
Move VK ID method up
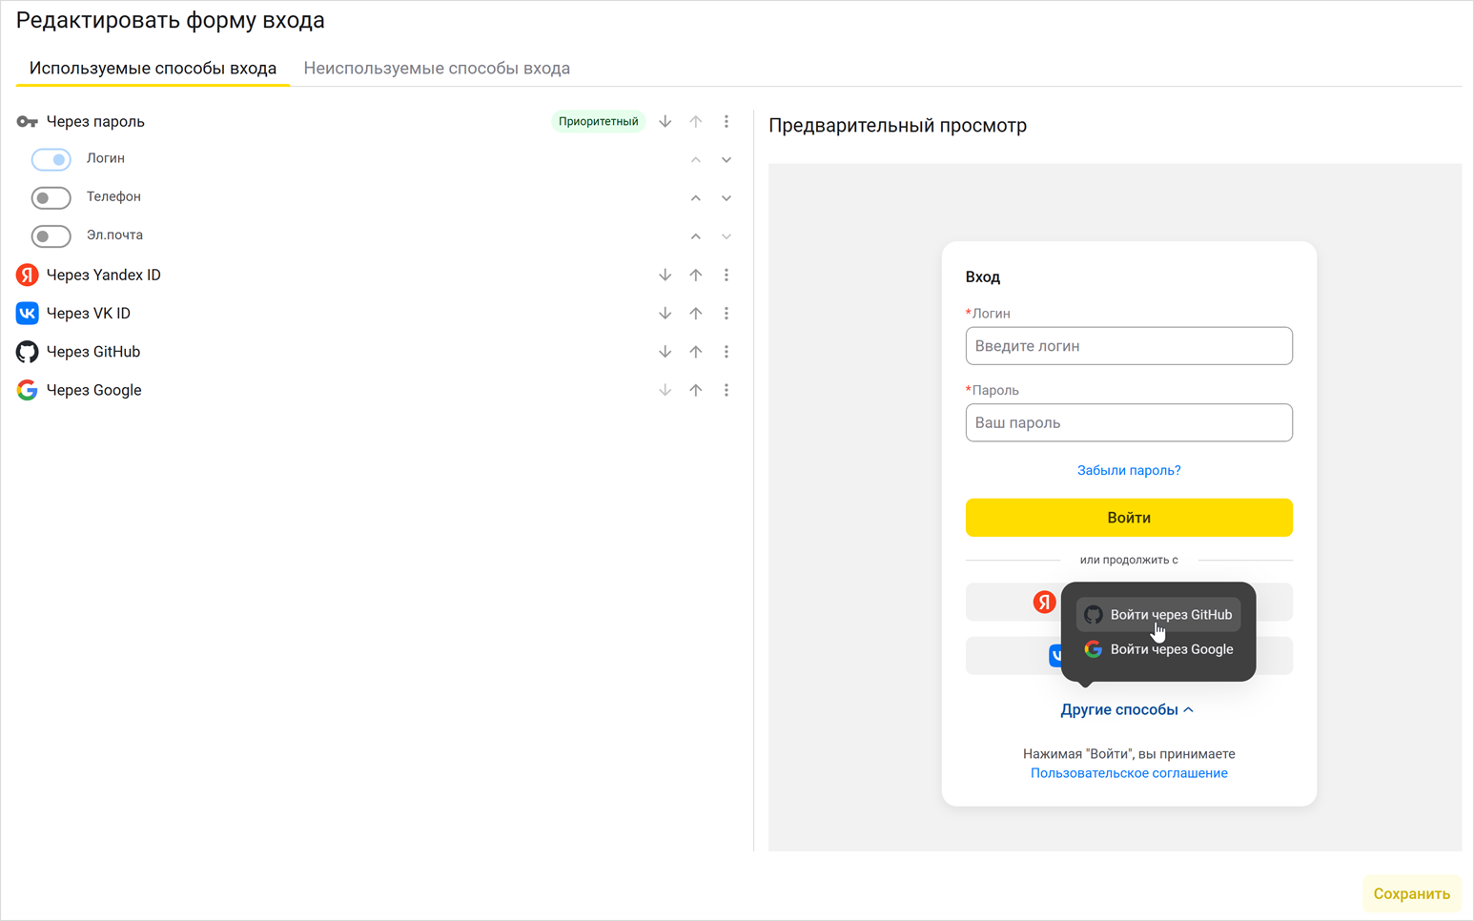click(x=696, y=313)
